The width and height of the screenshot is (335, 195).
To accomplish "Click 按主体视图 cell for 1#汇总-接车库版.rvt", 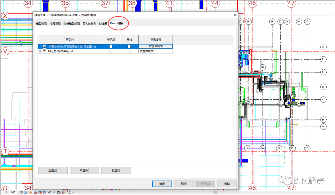I will pyautogui.click(x=156, y=51).
